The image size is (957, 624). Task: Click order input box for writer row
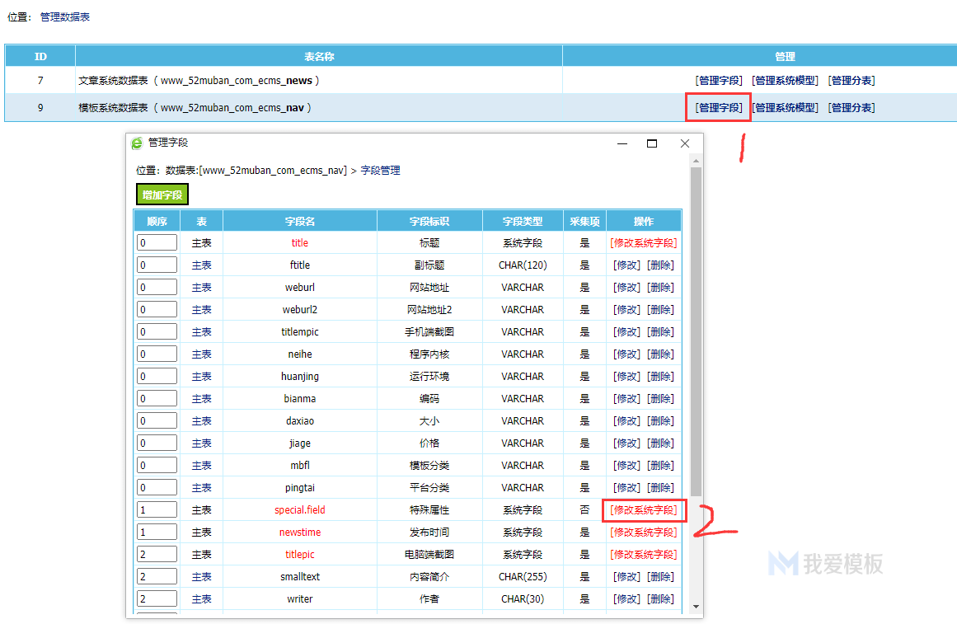point(157,599)
